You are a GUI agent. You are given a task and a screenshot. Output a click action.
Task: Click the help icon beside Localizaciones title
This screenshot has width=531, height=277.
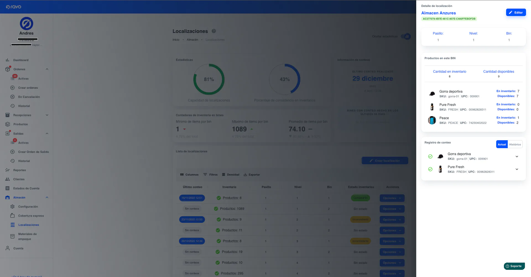point(214,31)
